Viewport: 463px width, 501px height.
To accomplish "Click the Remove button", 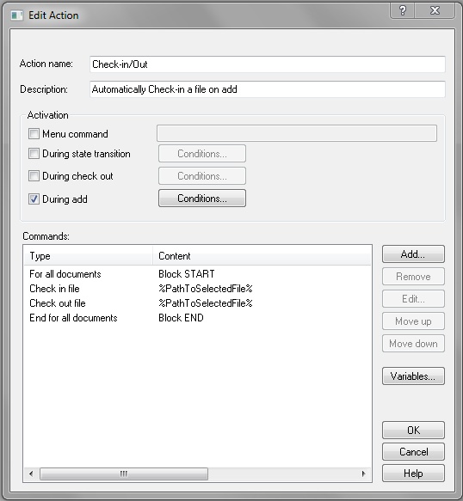I will [413, 277].
